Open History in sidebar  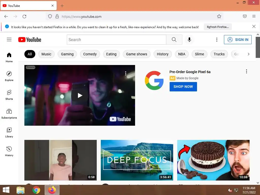[x=9, y=151]
